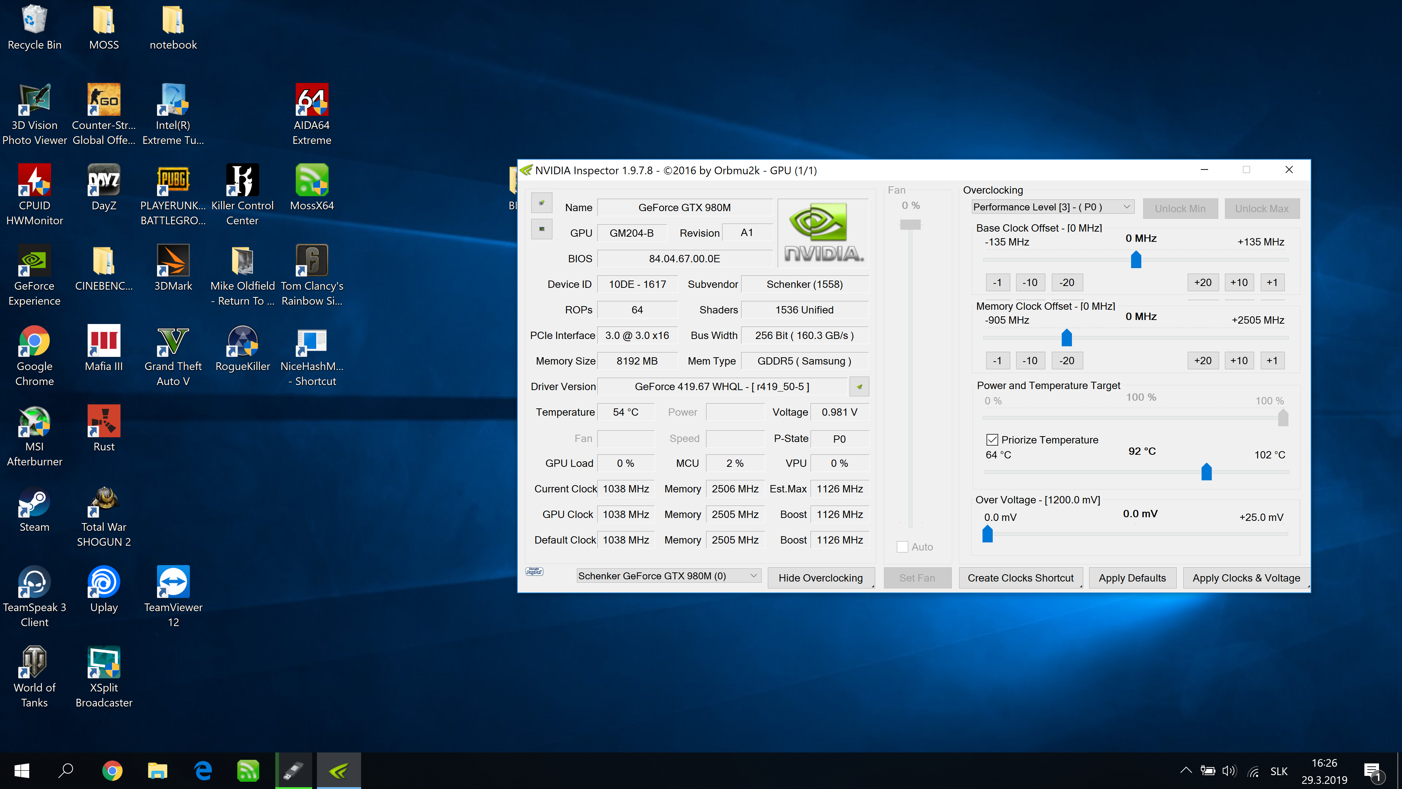1402x789 pixels.
Task: Show hidden system tray icons
Action: pyautogui.click(x=1186, y=770)
